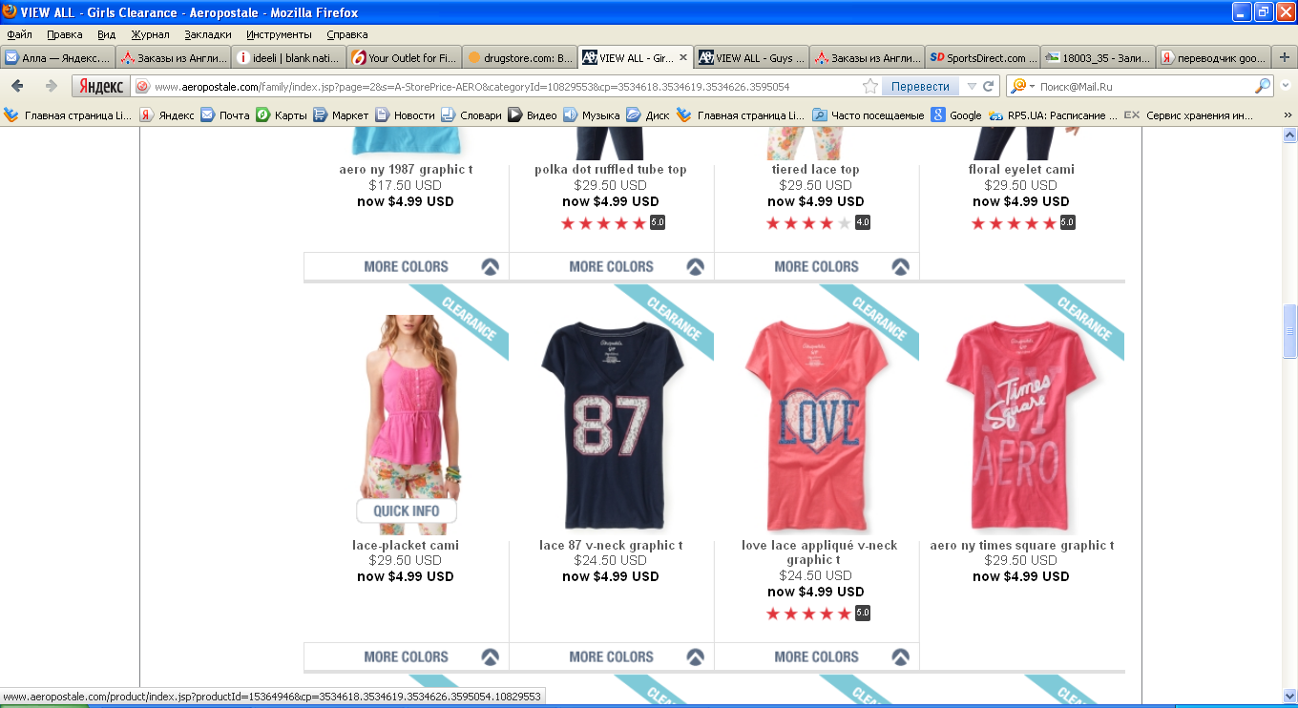Expand MORE COLORS under love lace appliqué v-neck
This screenshot has height=708, width=1298.
(x=817, y=656)
